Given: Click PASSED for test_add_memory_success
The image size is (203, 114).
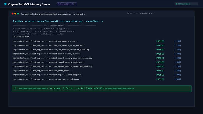Looking at the screenshot, I should coord(160,41).
